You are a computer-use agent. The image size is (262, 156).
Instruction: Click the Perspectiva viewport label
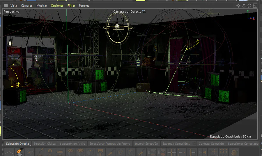coord(11,12)
